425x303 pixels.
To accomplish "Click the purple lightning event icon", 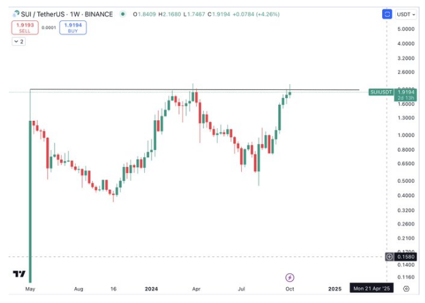I will click(x=289, y=278).
